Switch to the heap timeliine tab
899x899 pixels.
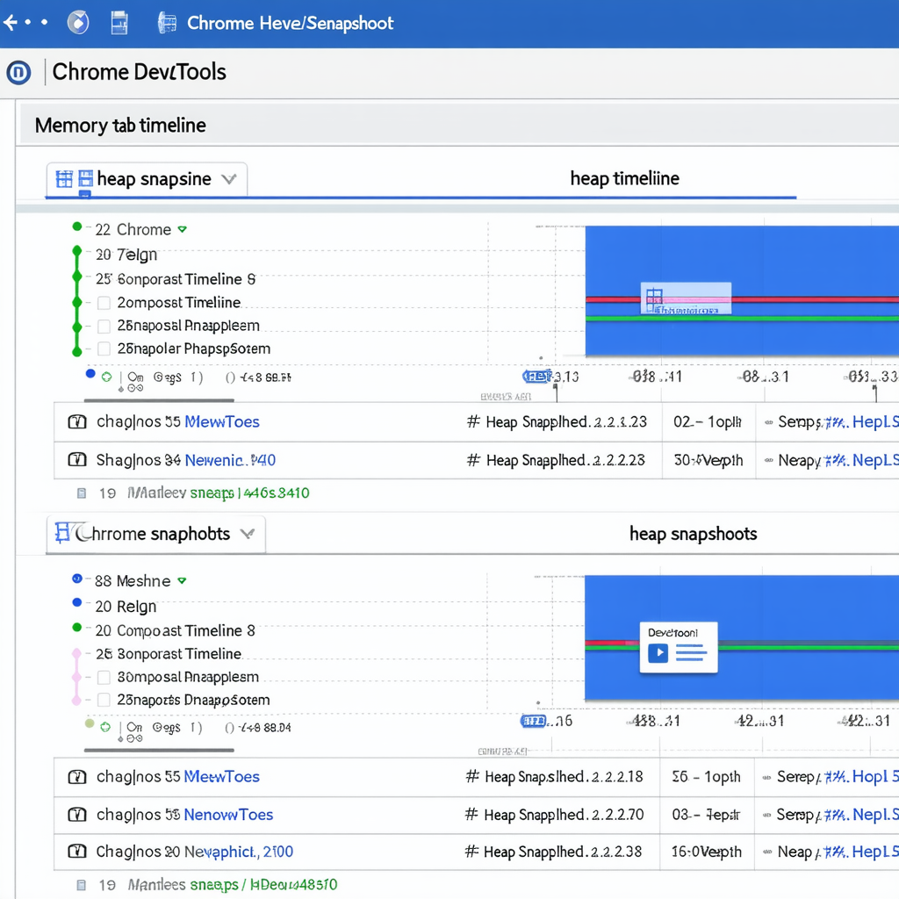point(624,178)
